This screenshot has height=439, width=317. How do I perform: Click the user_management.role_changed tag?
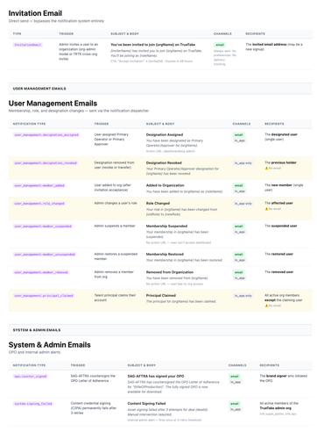(x=39, y=204)
